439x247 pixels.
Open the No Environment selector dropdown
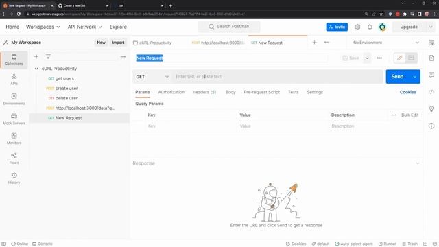385,43
